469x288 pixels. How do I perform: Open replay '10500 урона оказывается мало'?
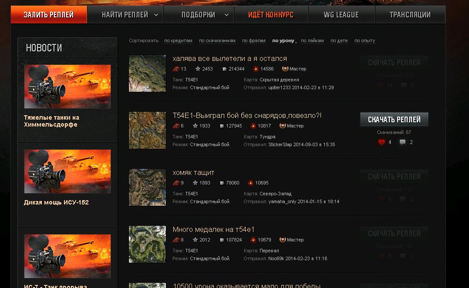247,285
